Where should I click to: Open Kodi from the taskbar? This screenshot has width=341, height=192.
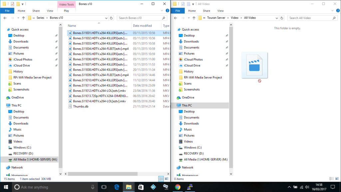click(x=153, y=187)
